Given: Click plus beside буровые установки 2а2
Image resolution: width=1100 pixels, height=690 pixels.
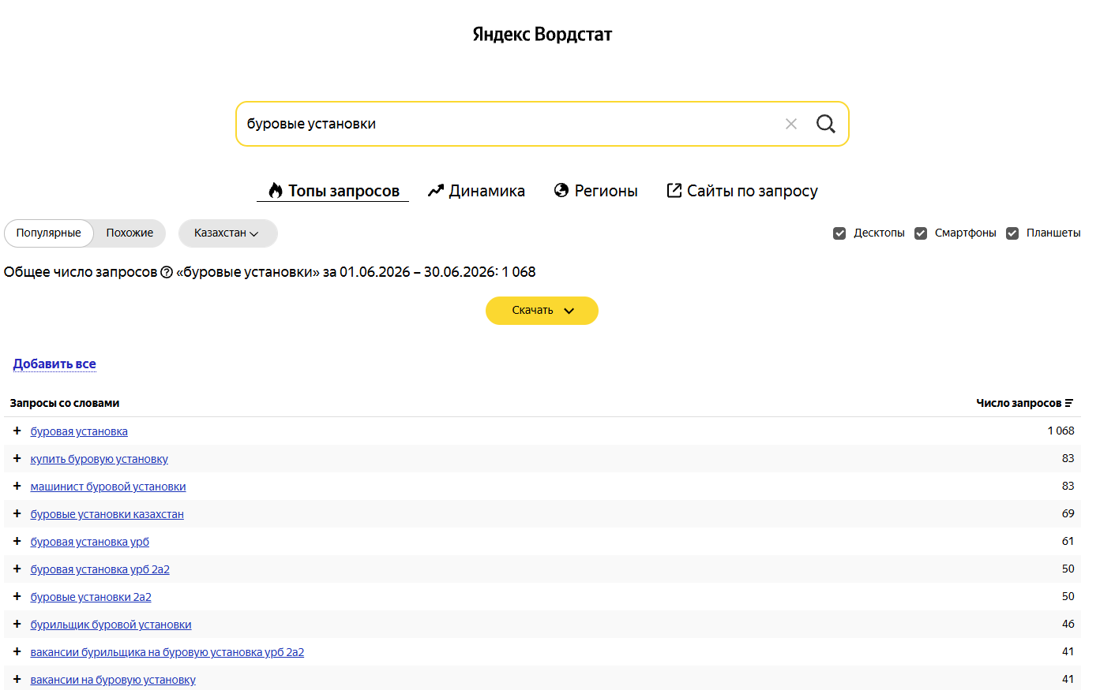Looking at the screenshot, I should tap(17, 596).
